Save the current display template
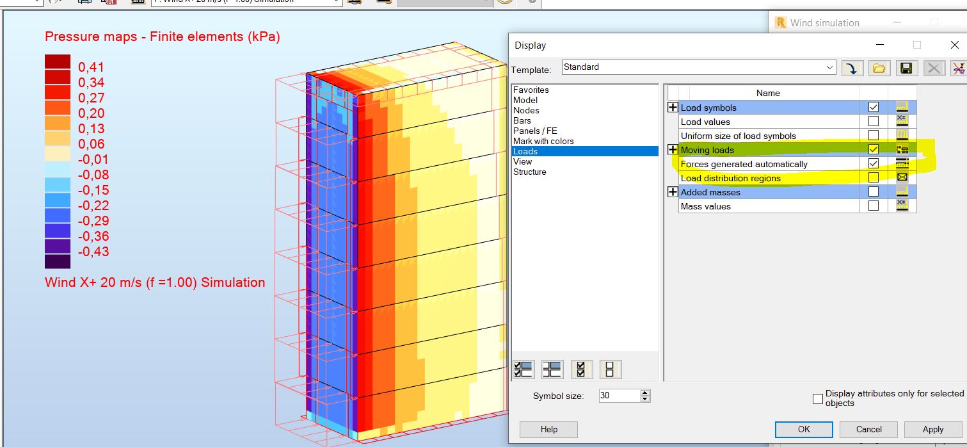This screenshot has width=967, height=447. (906, 68)
